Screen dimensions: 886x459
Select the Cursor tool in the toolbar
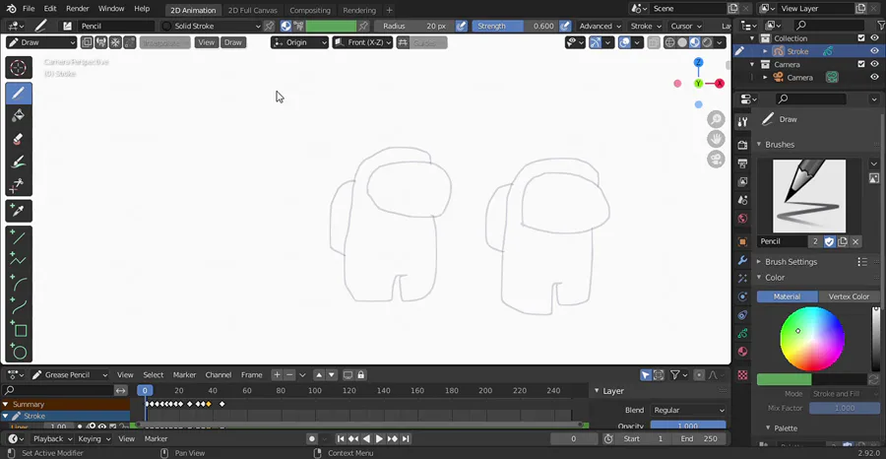[x=19, y=68]
